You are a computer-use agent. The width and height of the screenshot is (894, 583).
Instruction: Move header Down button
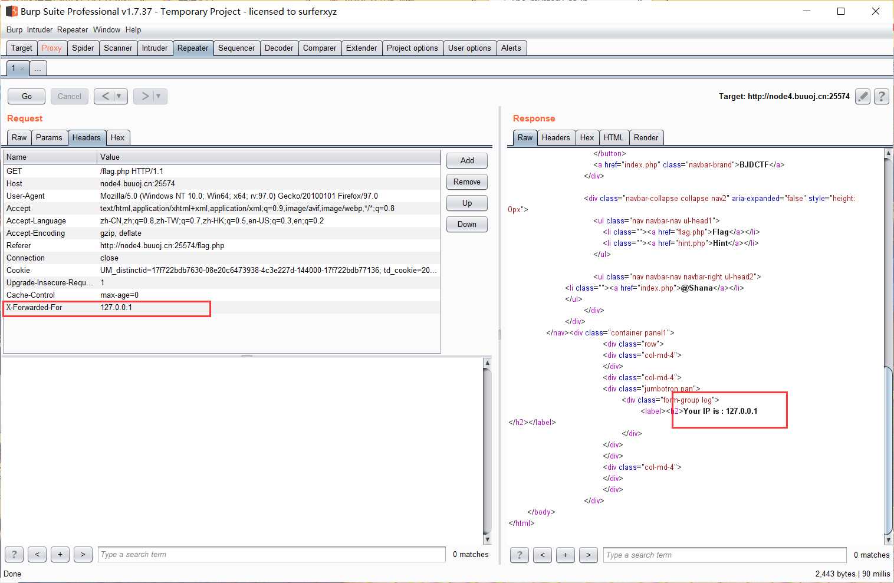[x=467, y=224]
